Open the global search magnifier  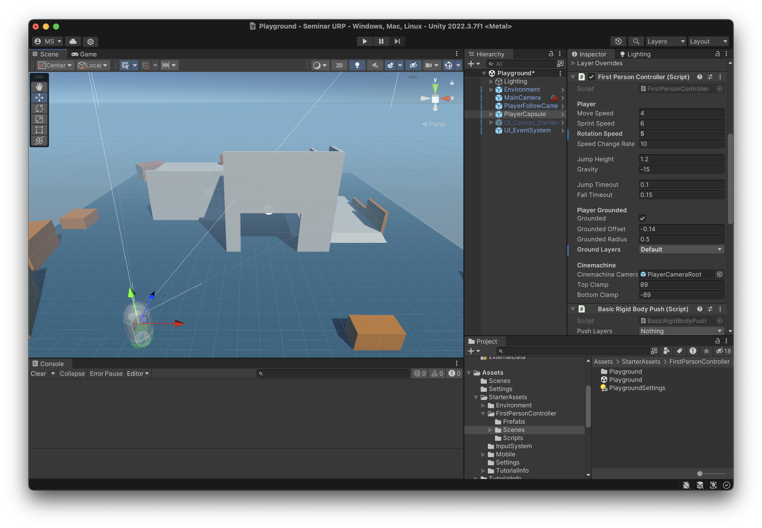coord(636,41)
